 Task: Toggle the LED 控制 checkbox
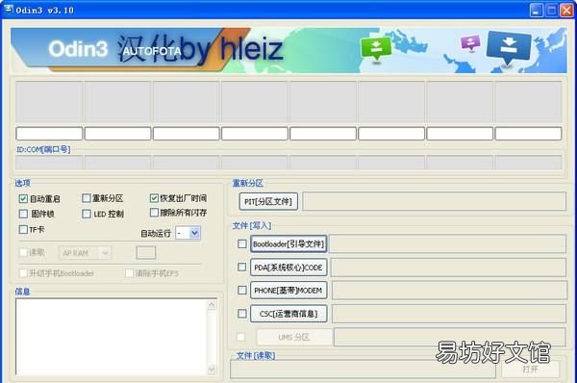pyautogui.click(x=87, y=214)
